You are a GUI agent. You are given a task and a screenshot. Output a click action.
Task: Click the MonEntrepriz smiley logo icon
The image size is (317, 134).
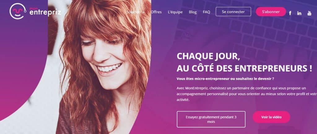[18, 11]
